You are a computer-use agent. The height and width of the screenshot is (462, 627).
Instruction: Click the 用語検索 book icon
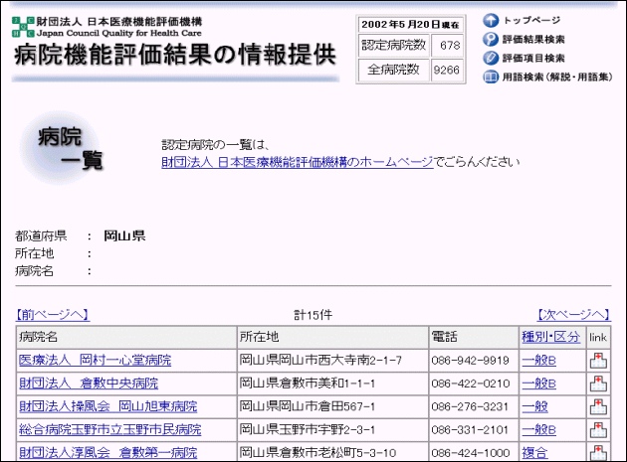(x=491, y=77)
